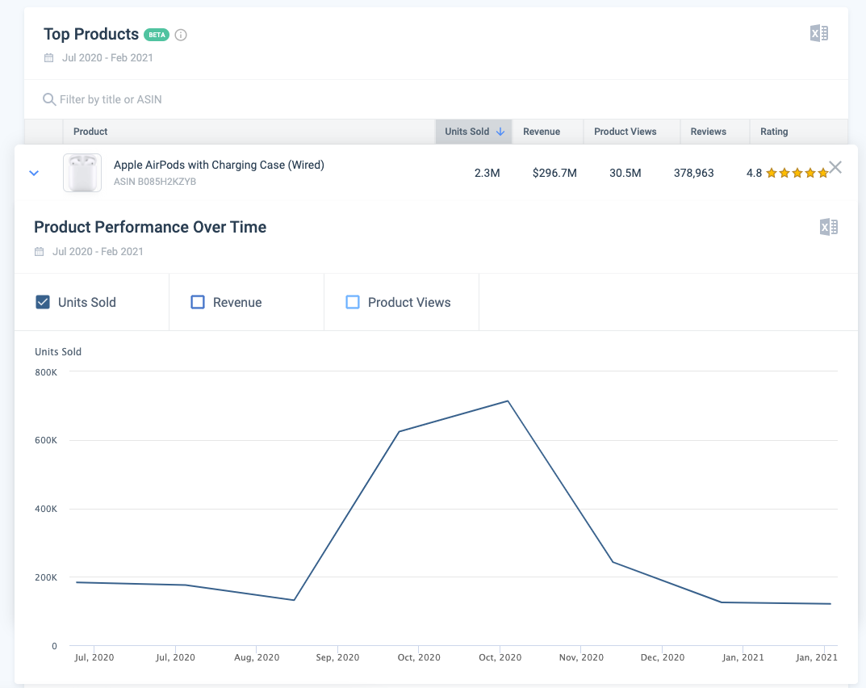Screen dimensions: 866x688
Task: Enable the Product Views checkbox
Action: (x=353, y=302)
